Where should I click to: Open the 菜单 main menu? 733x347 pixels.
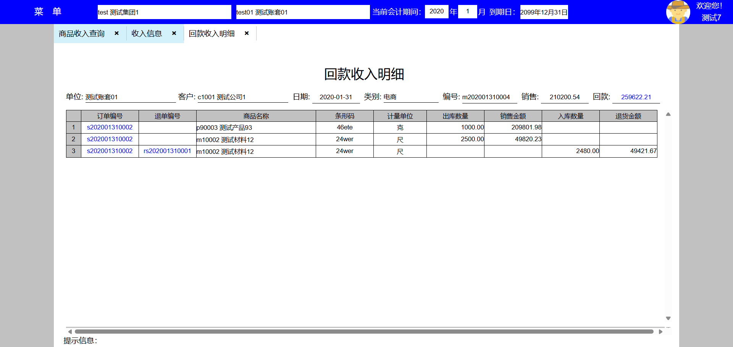pyautogui.click(x=48, y=12)
